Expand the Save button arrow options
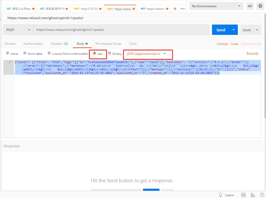The height and width of the screenshot is (198, 266). [x=257, y=30]
